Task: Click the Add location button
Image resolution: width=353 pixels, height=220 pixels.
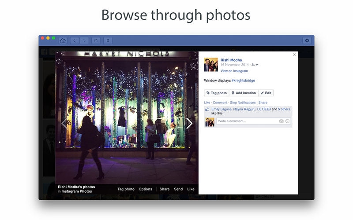Action: [244, 93]
